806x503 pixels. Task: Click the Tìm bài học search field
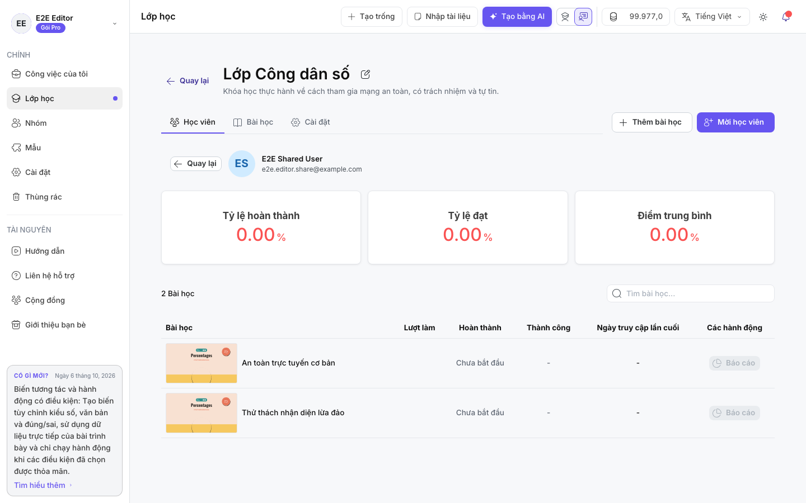coord(691,293)
